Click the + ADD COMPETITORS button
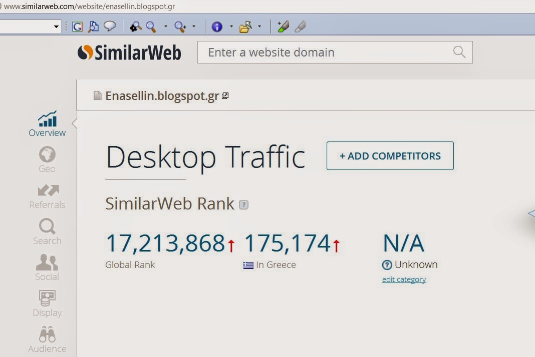 pos(390,155)
